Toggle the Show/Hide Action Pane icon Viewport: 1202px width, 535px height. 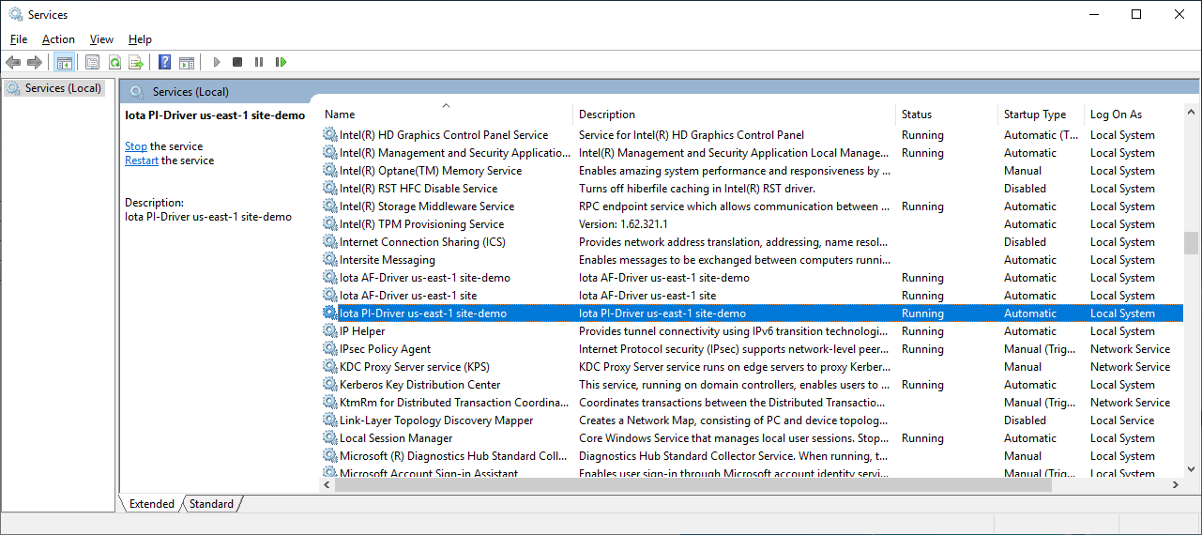coord(187,62)
